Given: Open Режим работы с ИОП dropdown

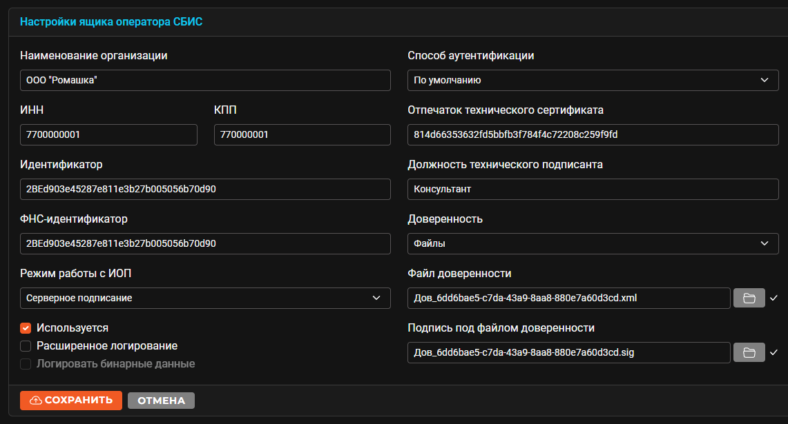Looking at the screenshot, I should tap(205, 298).
